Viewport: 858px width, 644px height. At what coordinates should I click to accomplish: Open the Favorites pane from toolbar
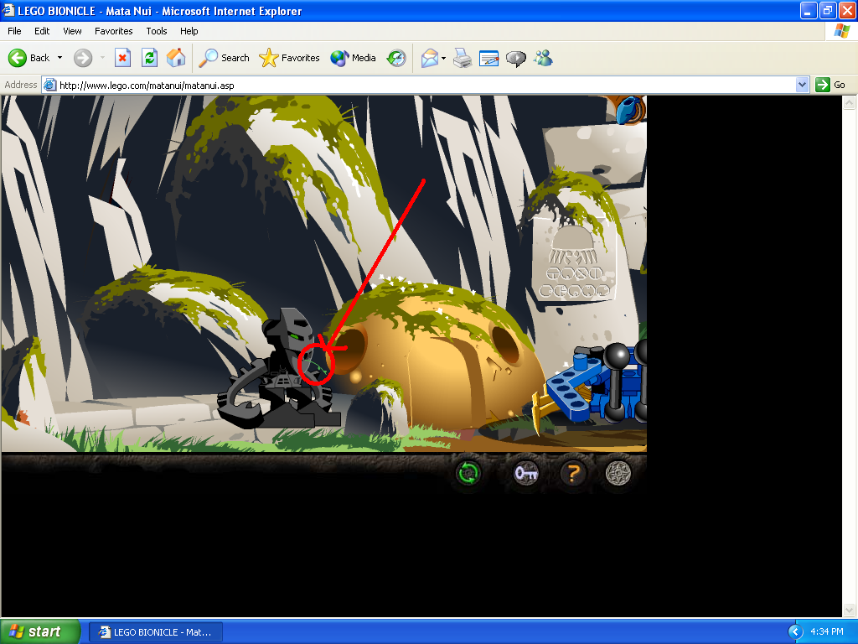coord(289,58)
